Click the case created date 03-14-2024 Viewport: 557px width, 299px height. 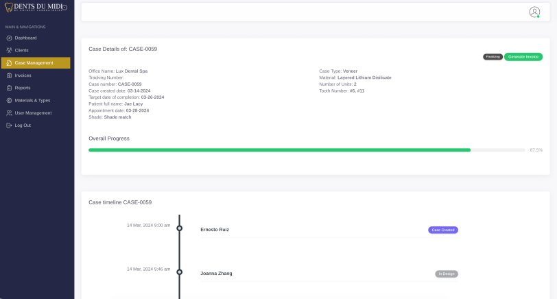tap(139, 91)
